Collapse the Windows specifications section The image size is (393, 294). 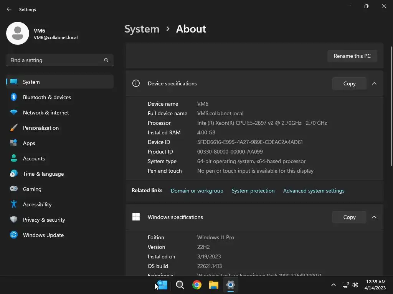coord(374,217)
